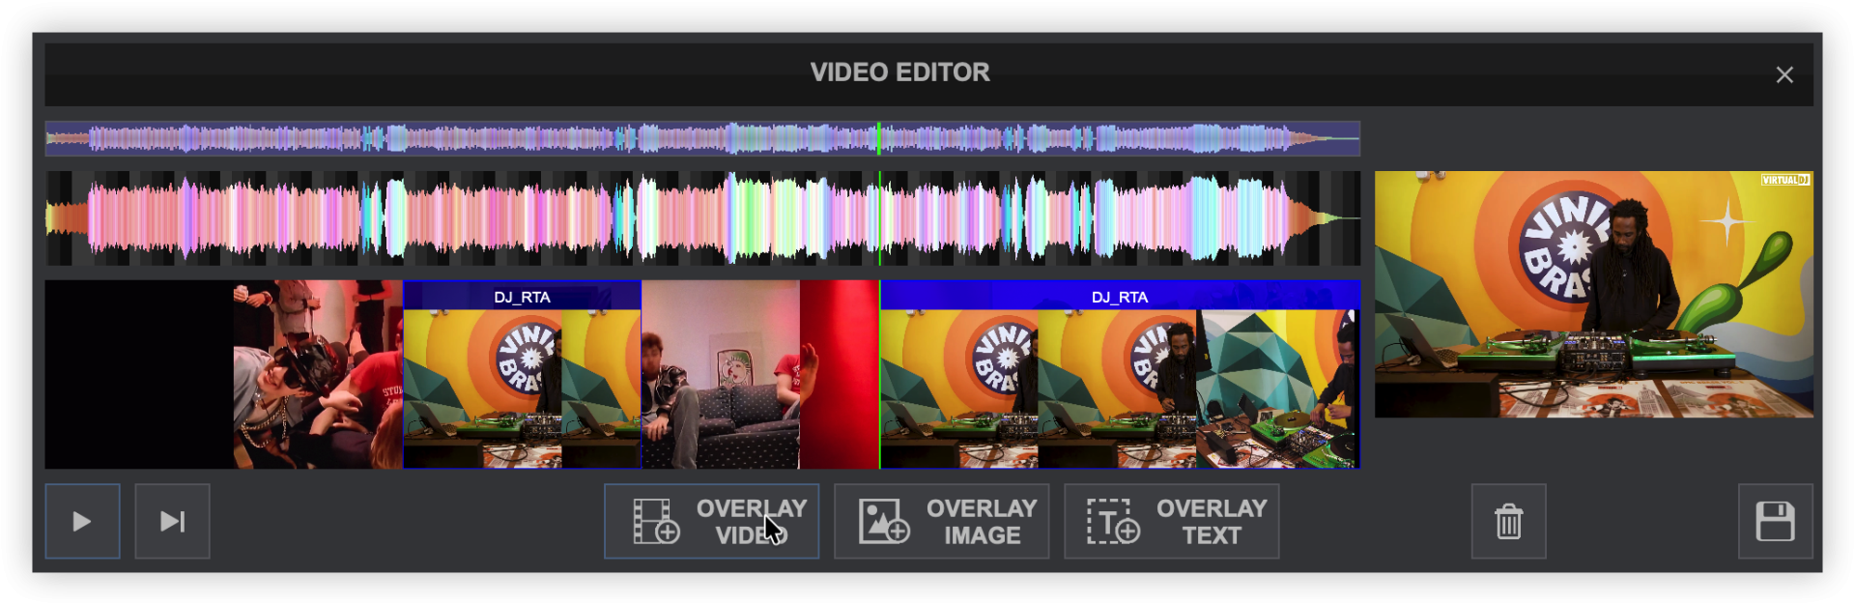Seek within the overview waveform strip
1855x605 pixels.
pyautogui.click(x=580, y=139)
